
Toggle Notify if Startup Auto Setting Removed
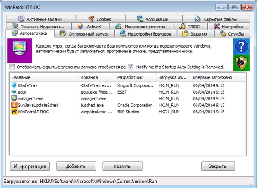pos(131,67)
